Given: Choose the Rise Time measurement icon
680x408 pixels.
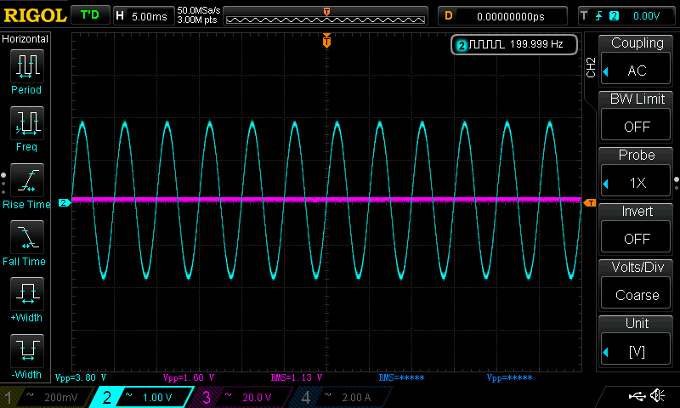Looking at the screenshot, I should coord(27,180).
